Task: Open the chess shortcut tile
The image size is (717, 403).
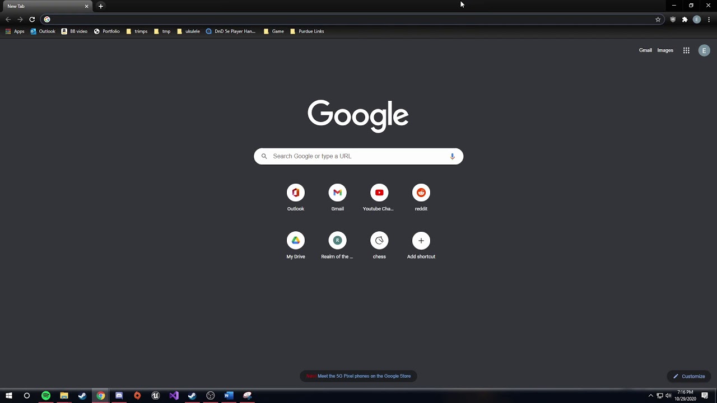Action: point(379,246)
